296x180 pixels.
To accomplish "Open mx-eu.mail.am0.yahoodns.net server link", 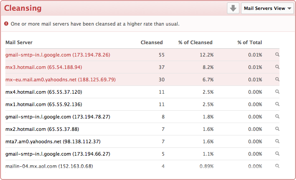I will [60, 80].
